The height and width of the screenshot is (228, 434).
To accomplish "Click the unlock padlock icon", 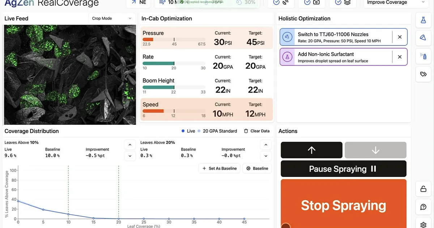I will click(x=423, y=189).
